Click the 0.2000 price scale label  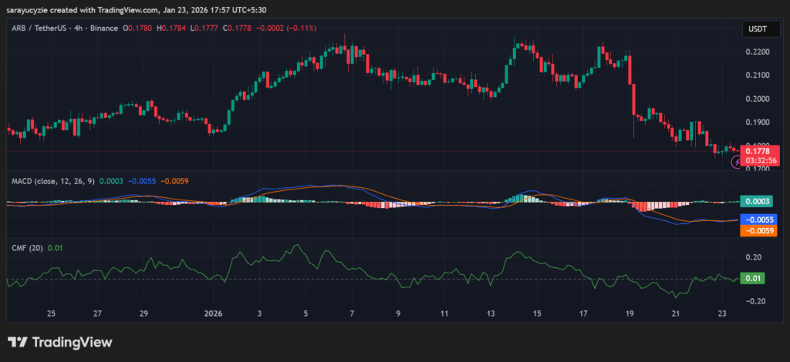[755, 99]
